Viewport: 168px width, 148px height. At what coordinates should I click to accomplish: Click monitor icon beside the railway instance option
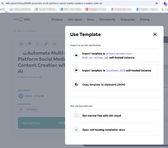tap(76, 55)
